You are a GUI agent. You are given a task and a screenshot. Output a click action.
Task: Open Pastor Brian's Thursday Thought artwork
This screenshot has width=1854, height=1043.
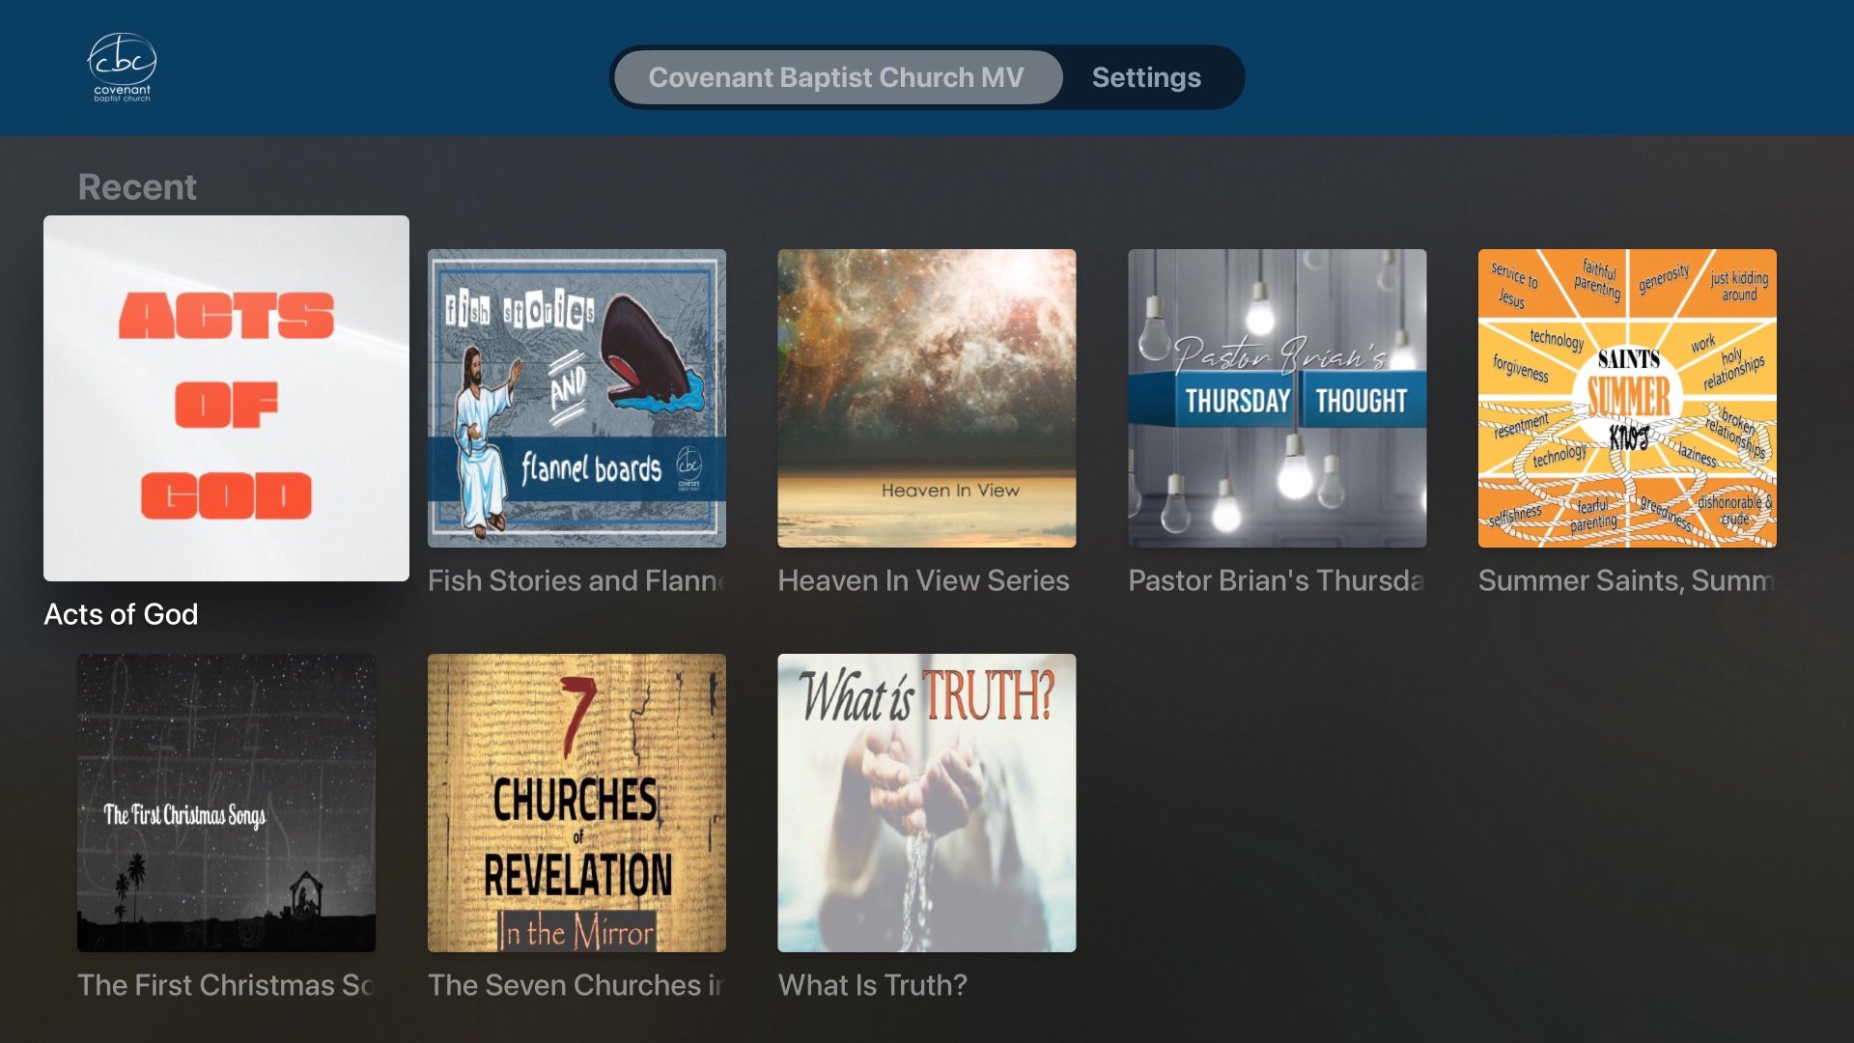(x=1278, y=398)
